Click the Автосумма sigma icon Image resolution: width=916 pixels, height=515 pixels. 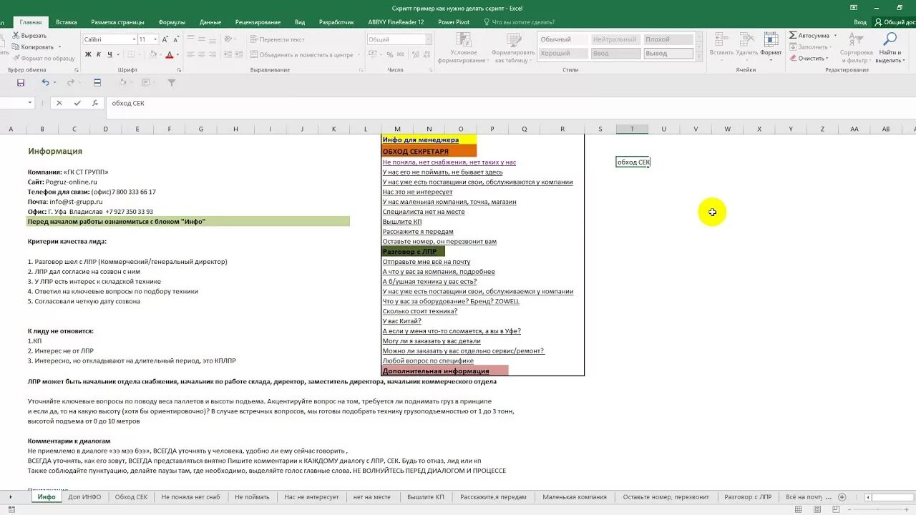pyautogui.click(x=794, y=35)
